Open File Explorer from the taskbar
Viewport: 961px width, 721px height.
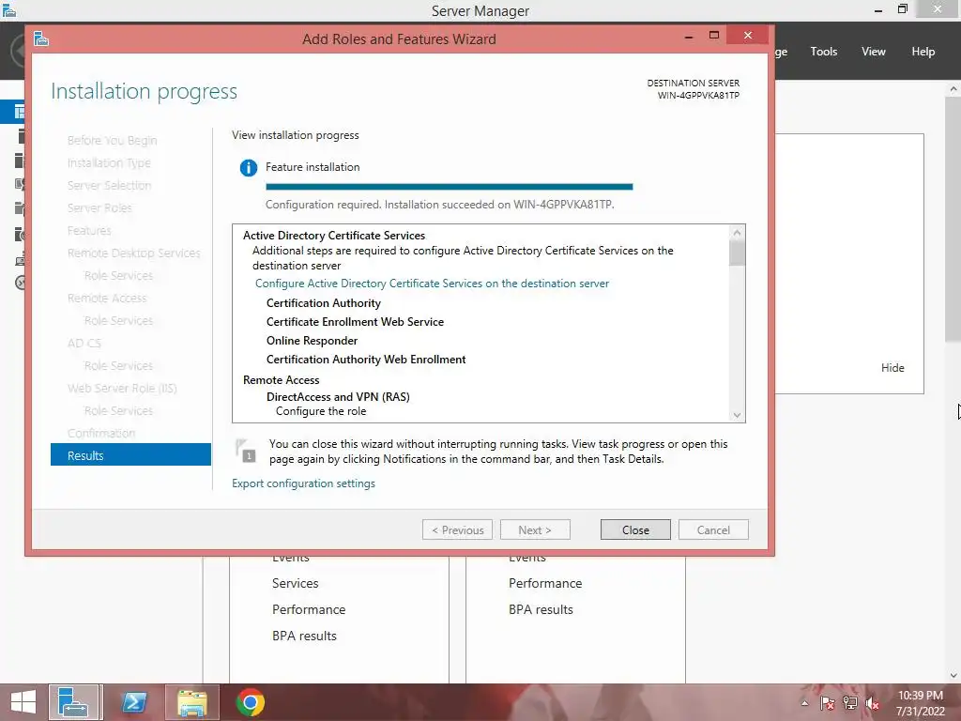(x=191, y=702)
